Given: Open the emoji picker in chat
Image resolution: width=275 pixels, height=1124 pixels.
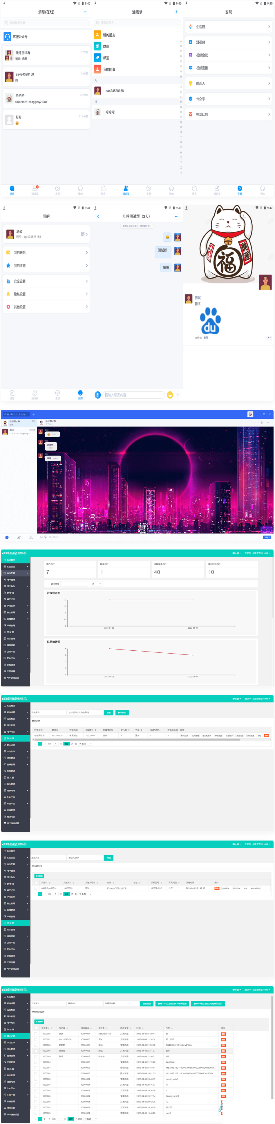Looking at the screenshot, I should tap(170, 395).
